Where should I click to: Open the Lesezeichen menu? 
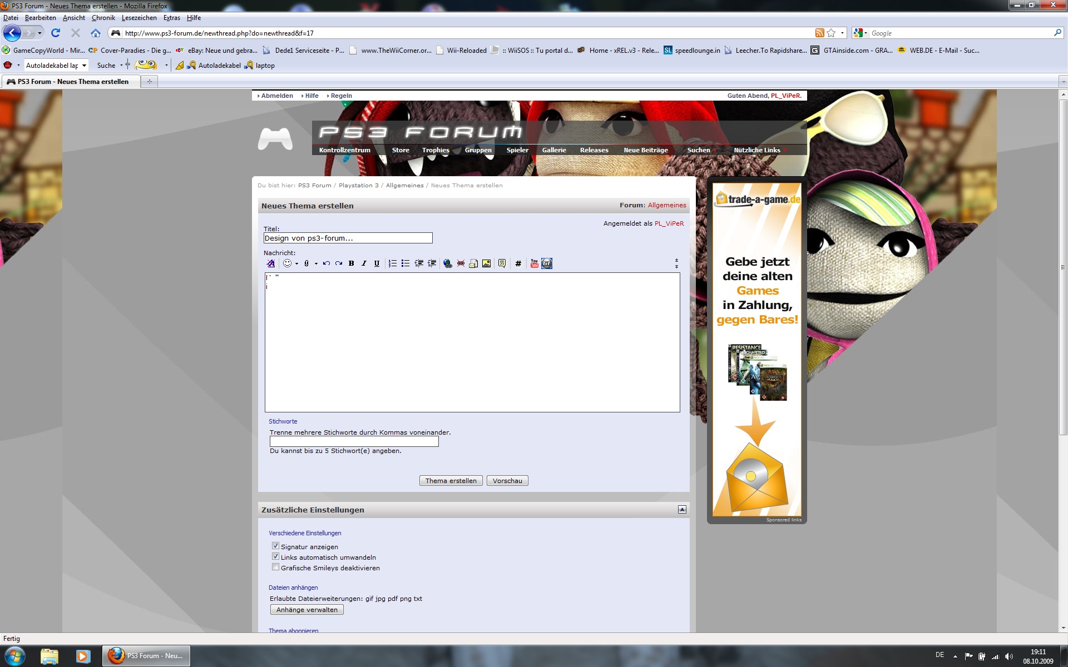coord(139,18)
